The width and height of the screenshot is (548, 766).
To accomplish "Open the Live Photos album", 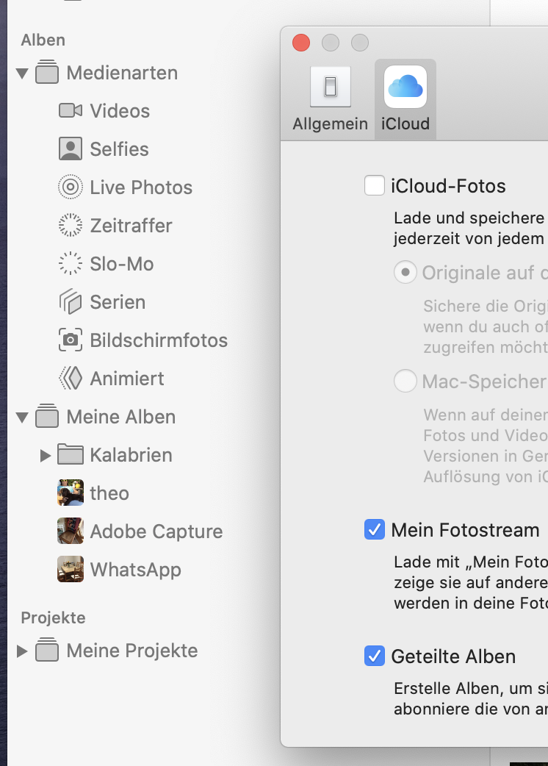I will coord(140,187).
